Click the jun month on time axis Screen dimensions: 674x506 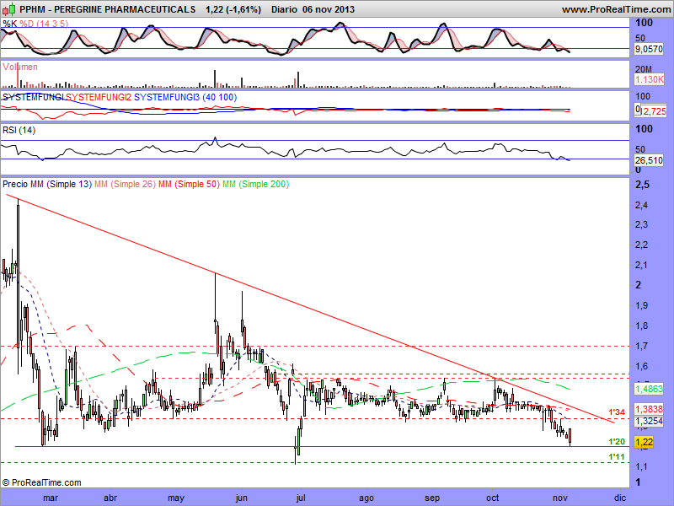point(242,498)
